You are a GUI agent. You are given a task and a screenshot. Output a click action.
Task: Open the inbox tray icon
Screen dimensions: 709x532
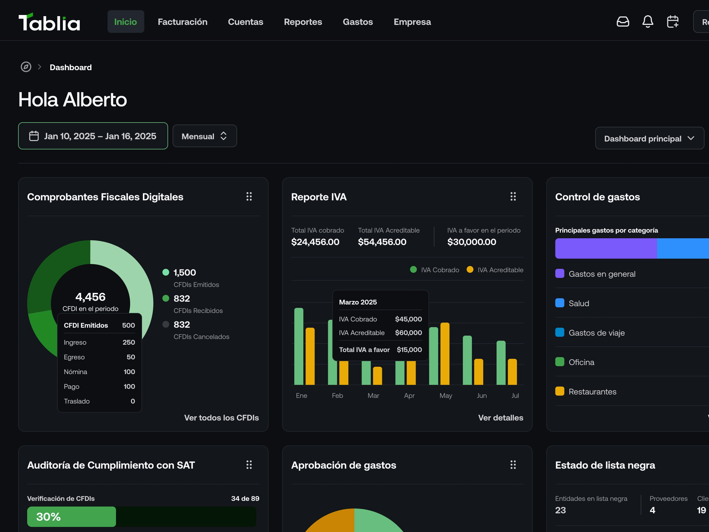622,22
